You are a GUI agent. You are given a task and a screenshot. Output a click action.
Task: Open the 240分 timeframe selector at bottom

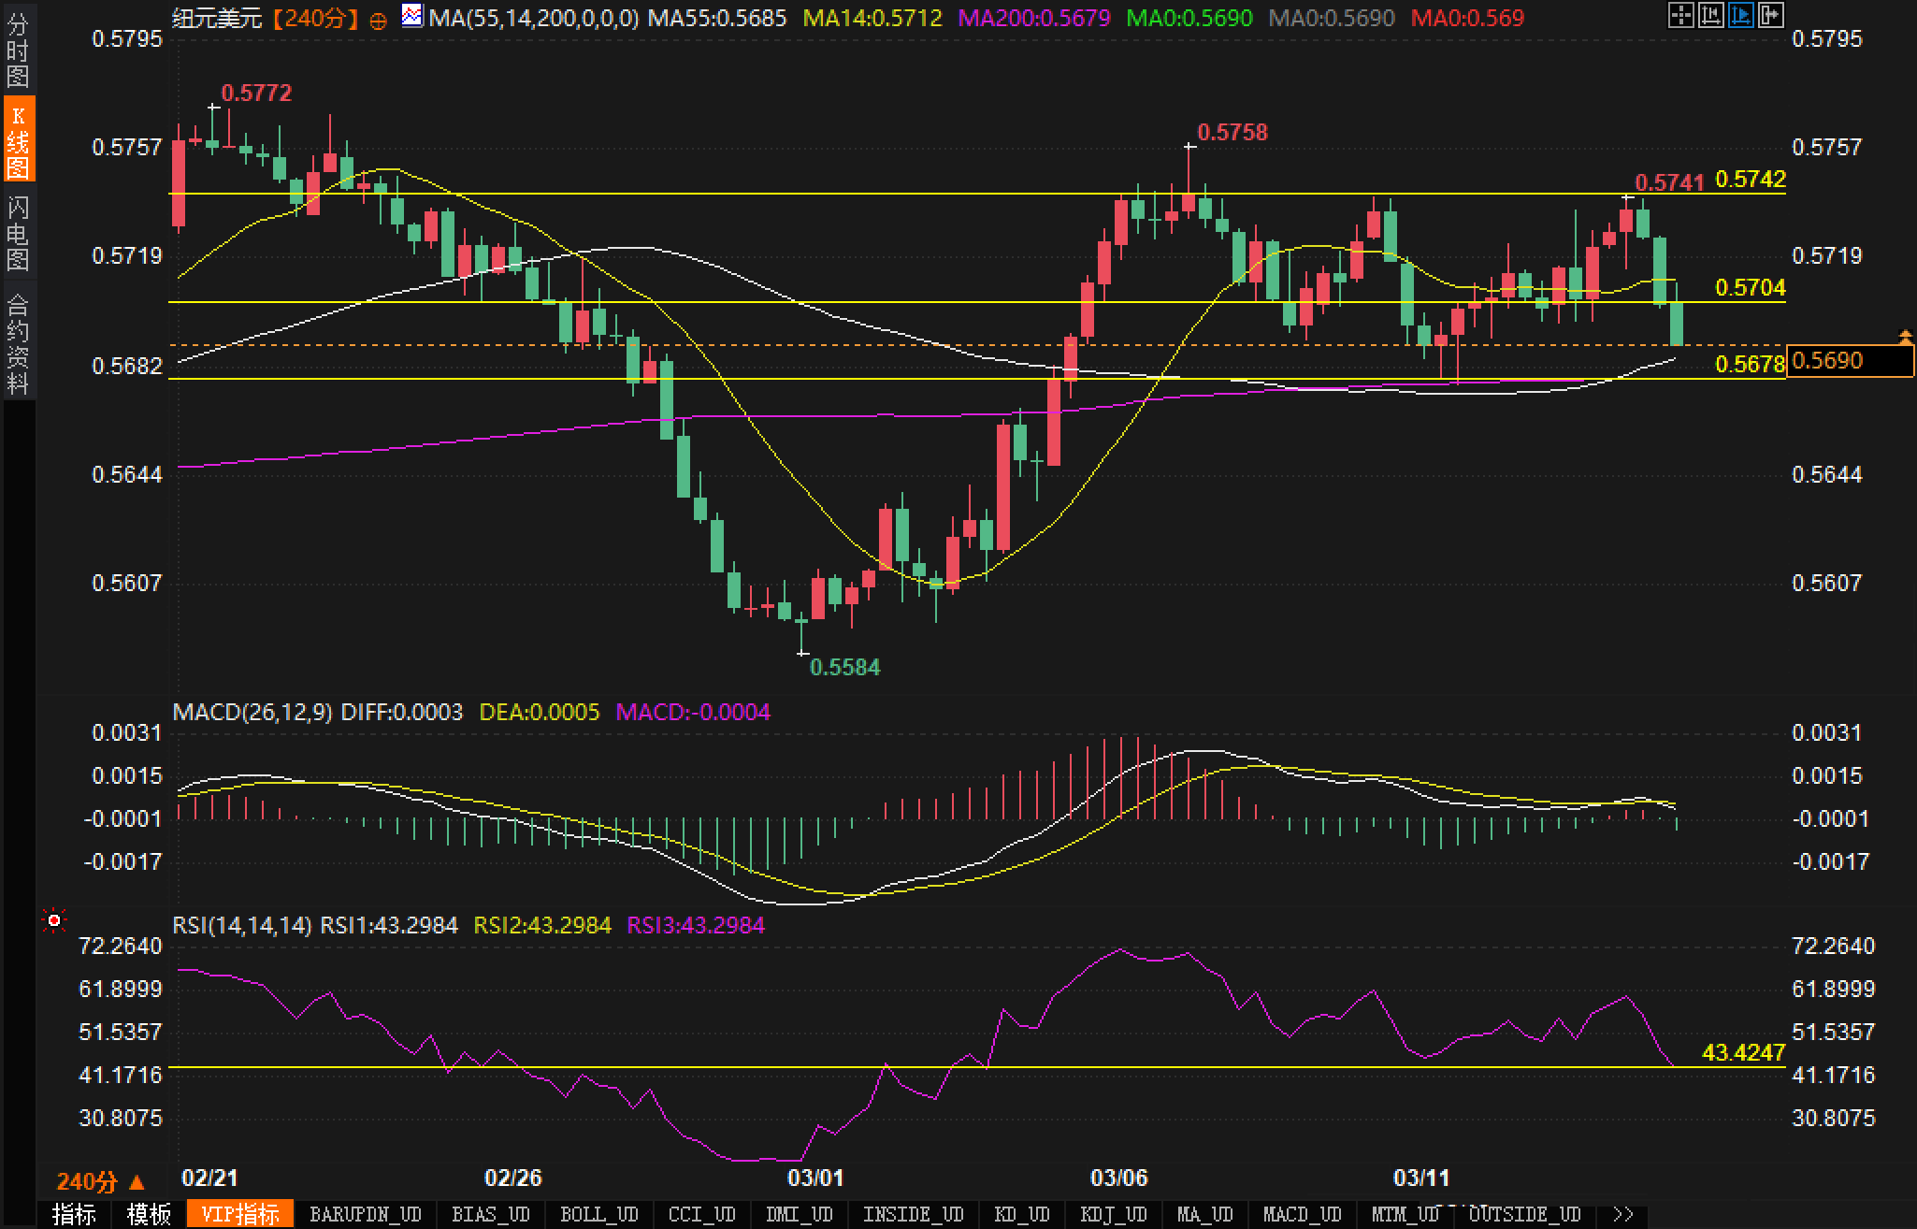point(101,1182)
